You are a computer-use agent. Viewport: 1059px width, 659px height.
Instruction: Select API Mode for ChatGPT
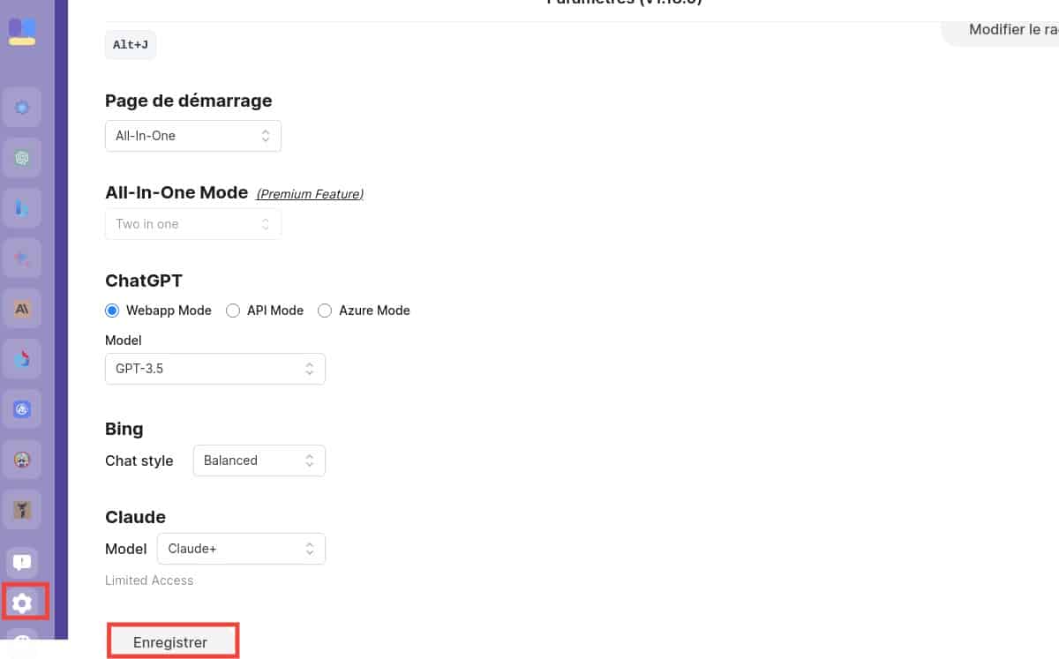pyautogui.click(x=233, y=311)
